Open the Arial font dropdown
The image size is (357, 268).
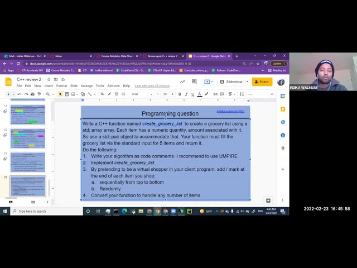tap(142, 94)
